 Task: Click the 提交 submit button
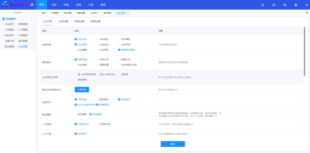(x=173, y=144)
